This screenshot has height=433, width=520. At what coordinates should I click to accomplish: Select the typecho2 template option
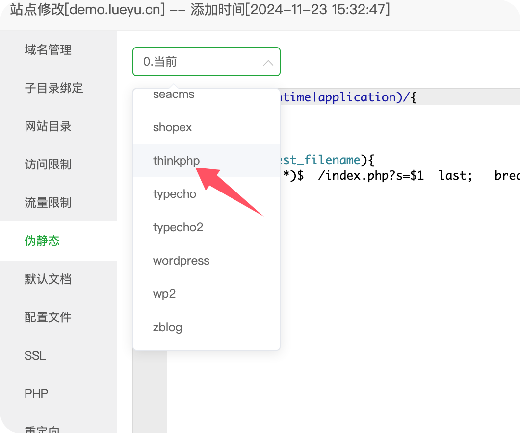coord(178,227)
